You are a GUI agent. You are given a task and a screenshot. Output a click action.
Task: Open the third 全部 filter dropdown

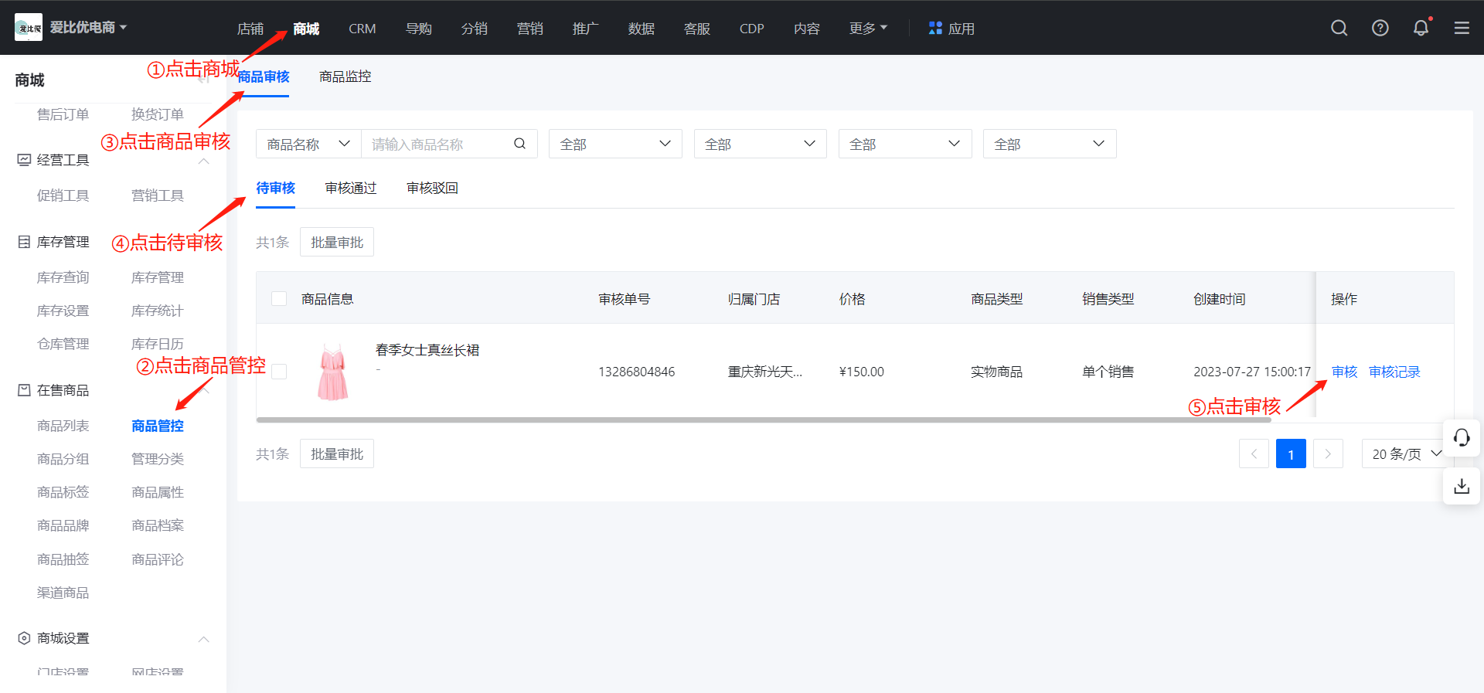[x=904, y=144]
